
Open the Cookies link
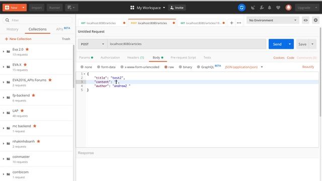(x=279, y=58)
